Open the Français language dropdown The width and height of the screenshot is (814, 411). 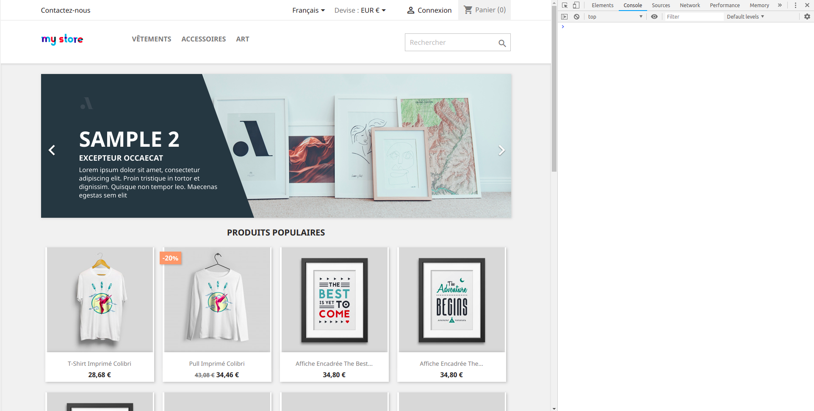308,10
